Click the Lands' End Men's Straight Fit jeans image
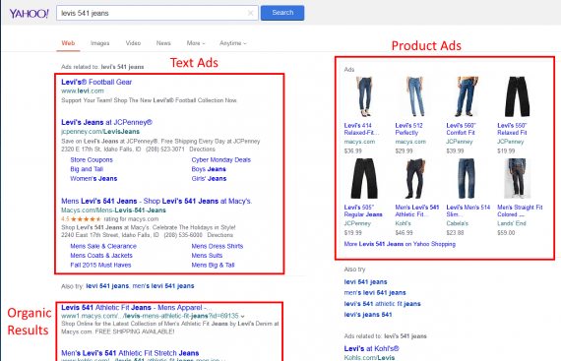The width and height of the screenshot is (561, 361). 517,179
